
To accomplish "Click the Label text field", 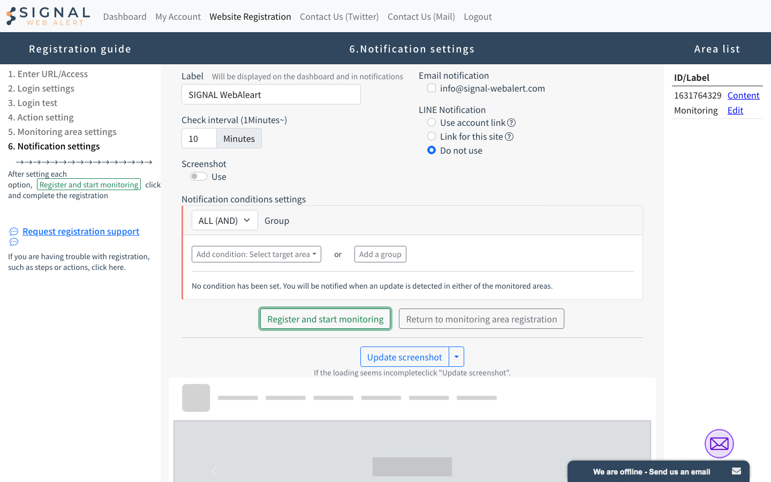I will point(271,94).
